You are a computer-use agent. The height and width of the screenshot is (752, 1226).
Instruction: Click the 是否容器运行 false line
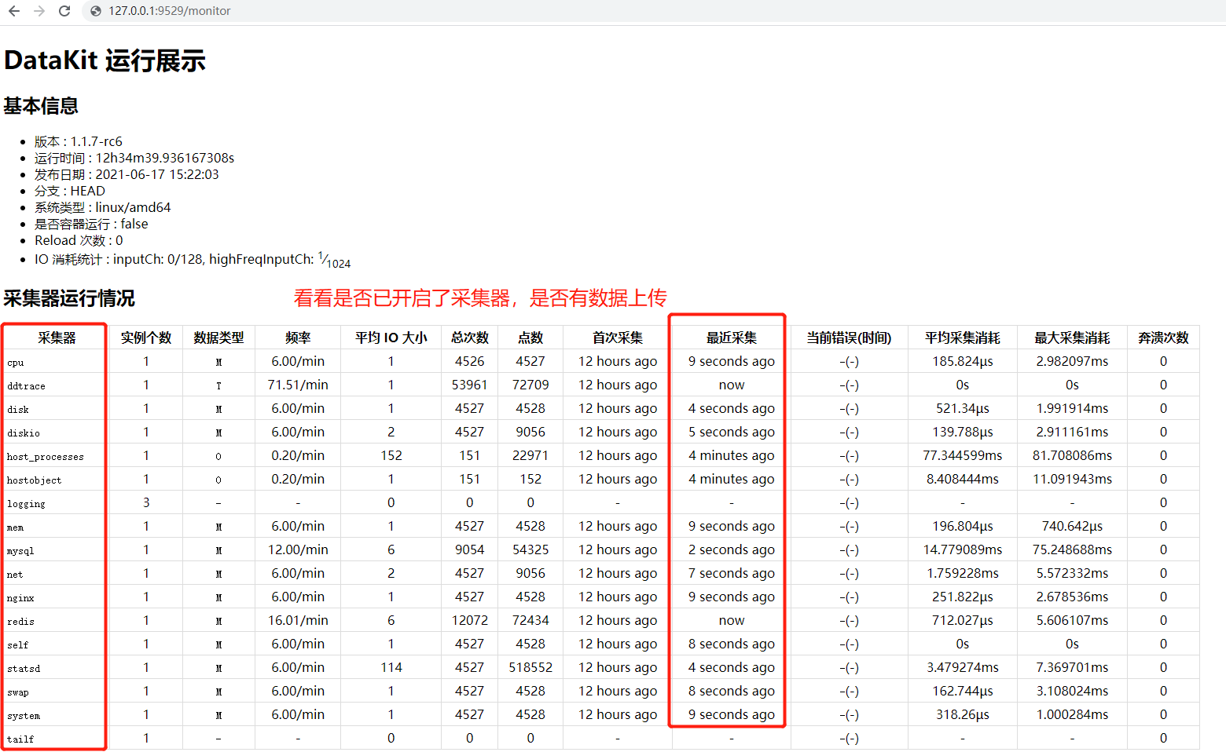coord(91,224)
